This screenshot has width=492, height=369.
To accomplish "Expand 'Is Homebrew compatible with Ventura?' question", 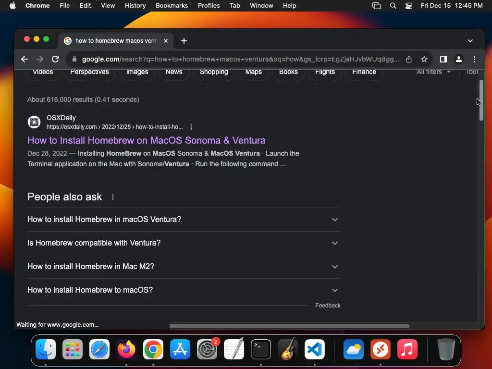I will coord(184,243).
